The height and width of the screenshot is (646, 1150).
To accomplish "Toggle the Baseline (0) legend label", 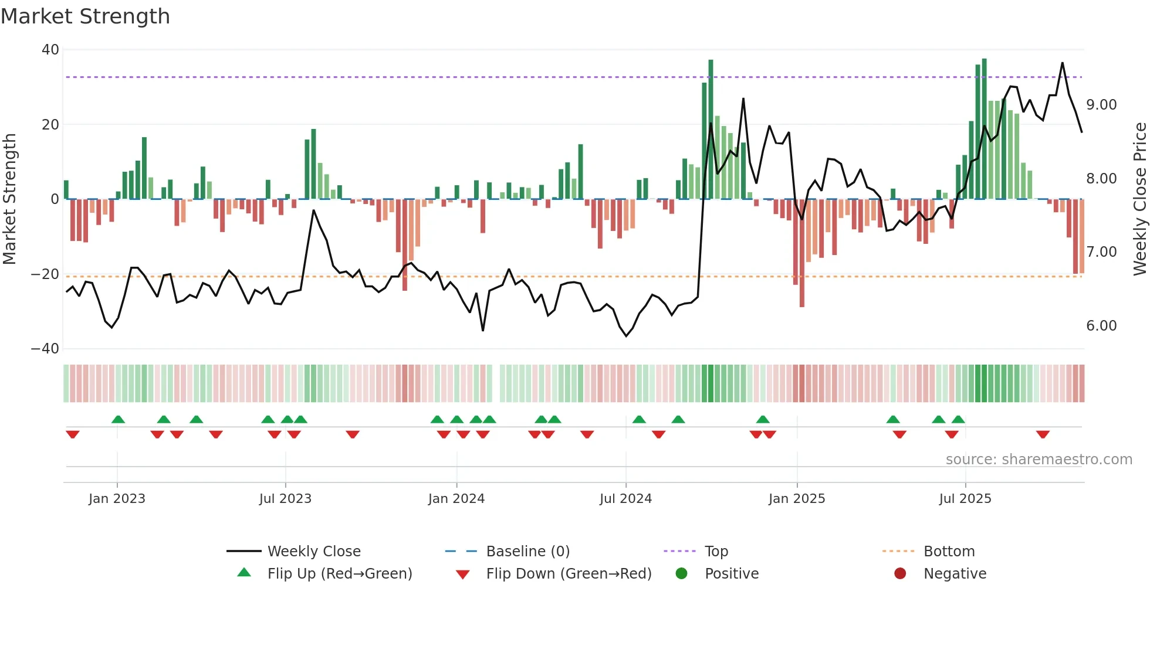I will point(528,551).
